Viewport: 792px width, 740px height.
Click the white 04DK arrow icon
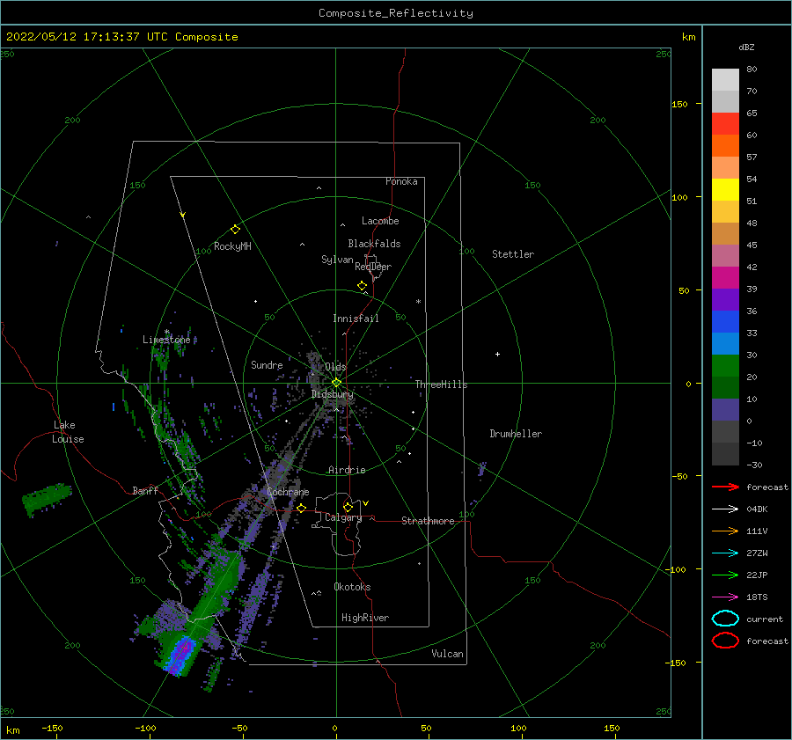[725, 509]
